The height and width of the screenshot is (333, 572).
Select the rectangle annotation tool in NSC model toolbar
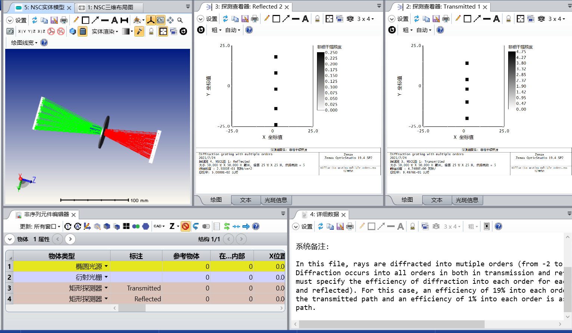click(86, 20)
